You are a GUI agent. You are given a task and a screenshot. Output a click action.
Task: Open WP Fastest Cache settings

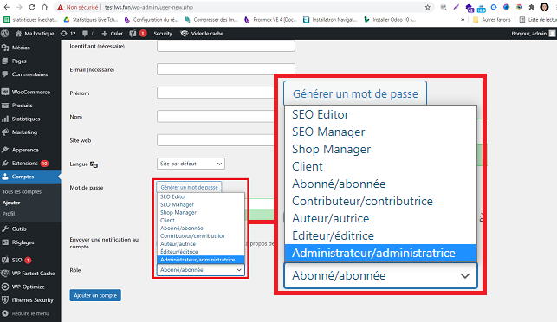point(34,274)
